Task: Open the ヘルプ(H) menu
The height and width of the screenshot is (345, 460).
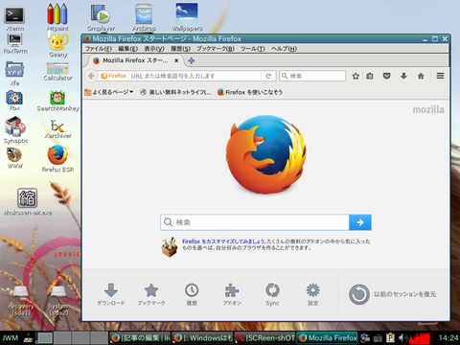Action: point(284,49)
